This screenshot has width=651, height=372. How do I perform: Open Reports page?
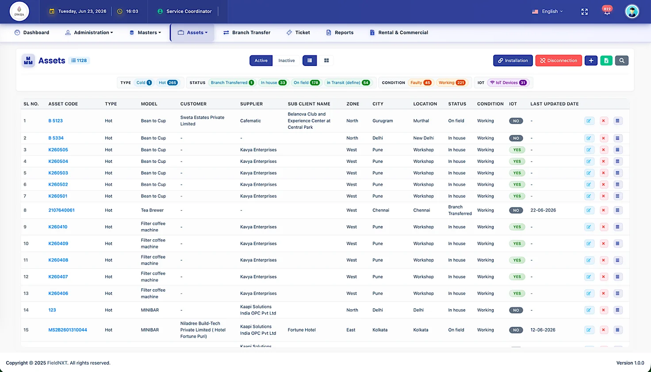[x=340, y=33]
